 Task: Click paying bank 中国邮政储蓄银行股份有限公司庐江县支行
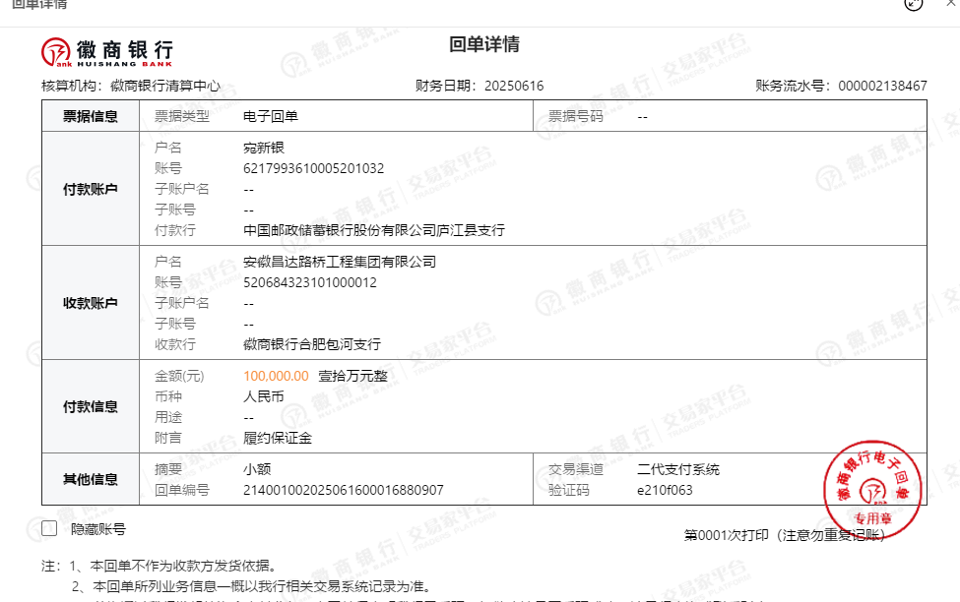[373, 230]
